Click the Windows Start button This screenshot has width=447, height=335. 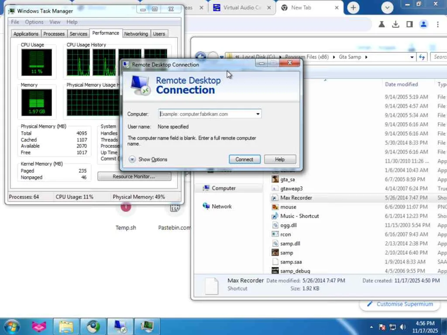[x=12, y=326]
